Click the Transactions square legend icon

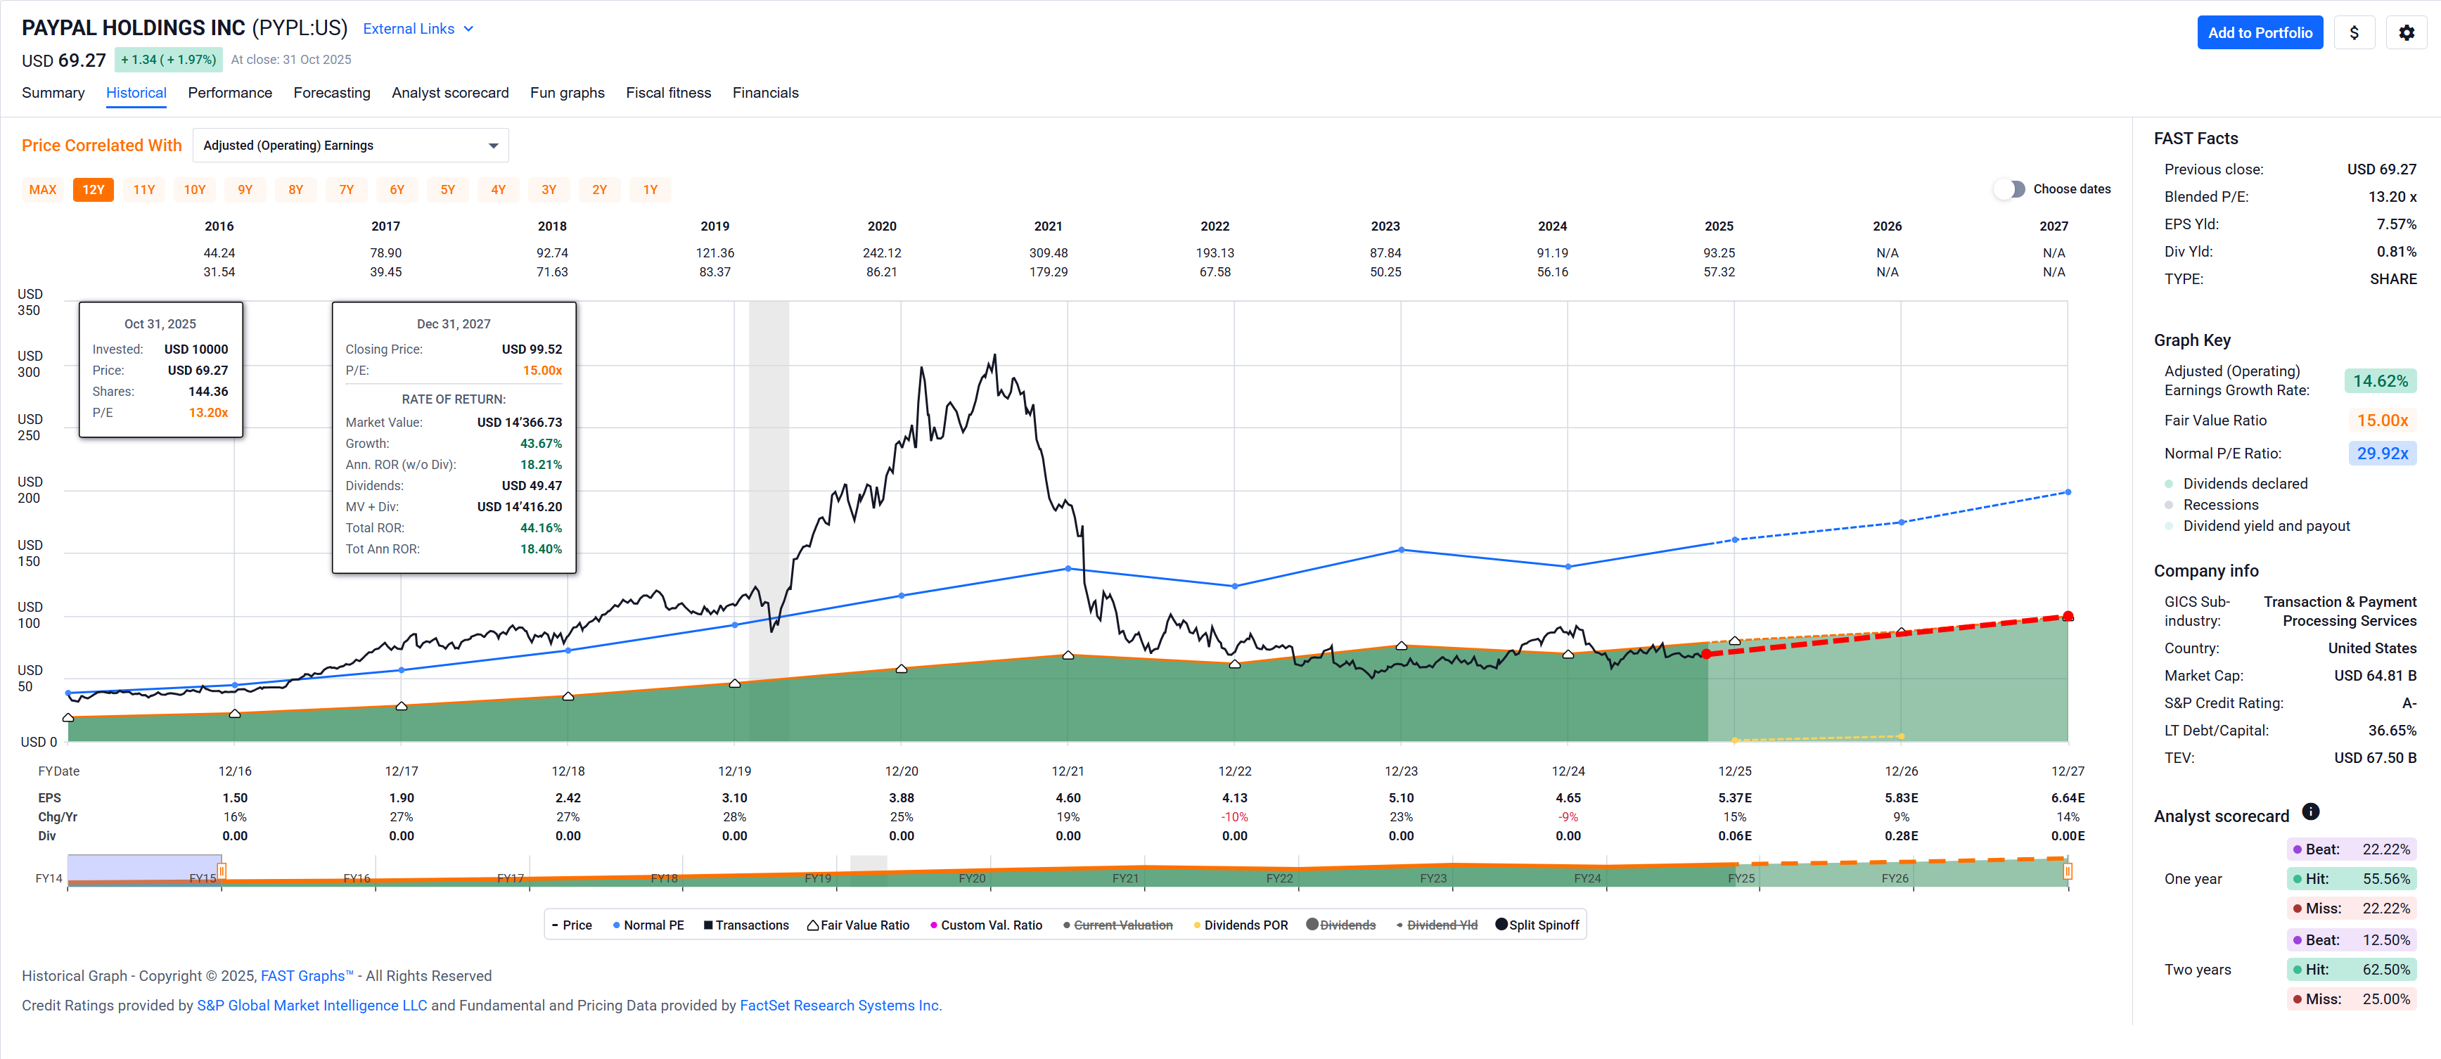click(708, 925)
